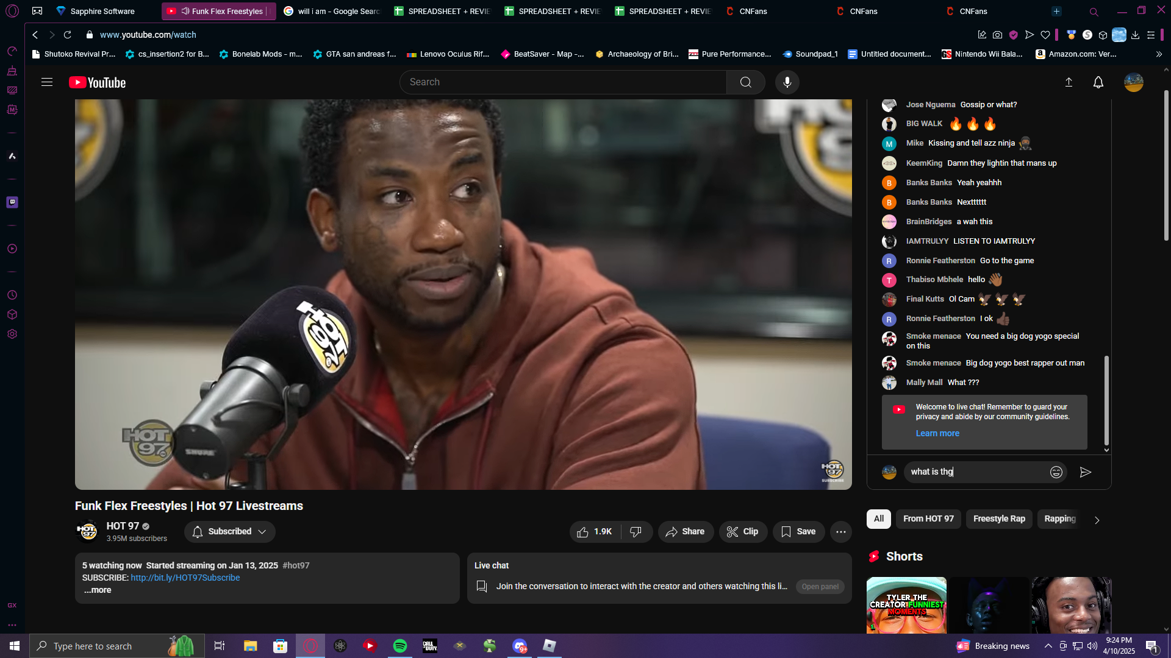Click the live chat scrollbar
Image resolution: width=1171 pixels, height=658 pixels.
pyautogui.click(x=1106, y=400)
